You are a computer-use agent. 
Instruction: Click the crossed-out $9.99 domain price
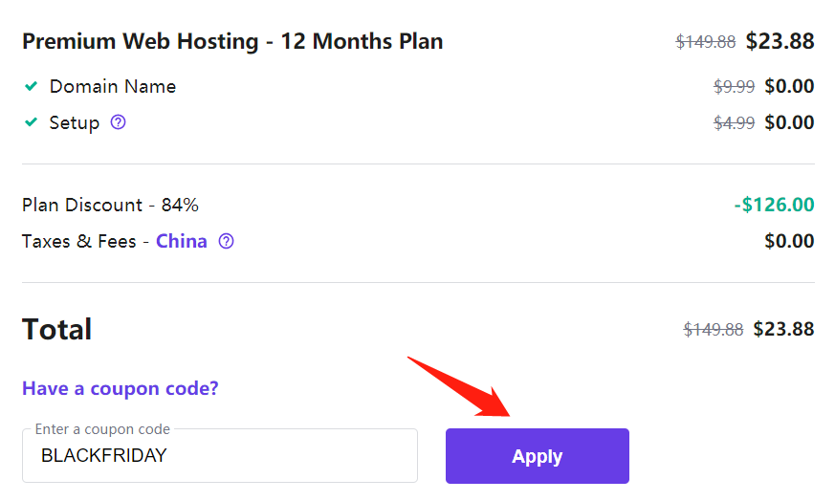click(734, 87)
